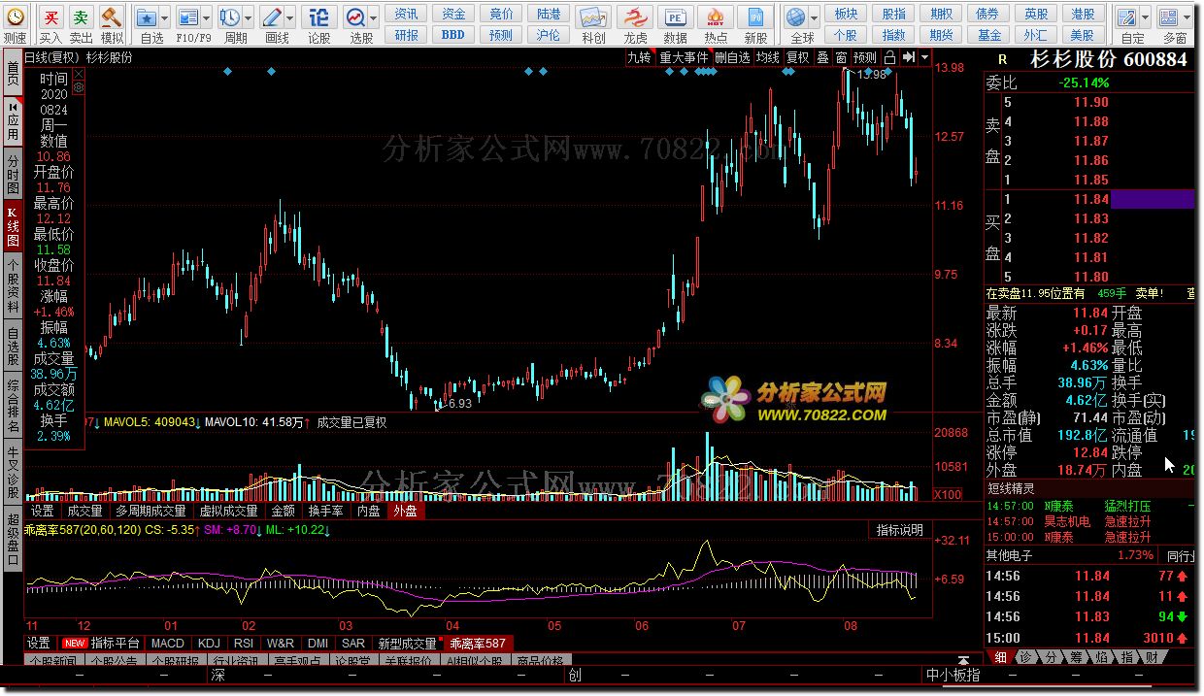Open the 全球 global markets globe icon

[x=797, y=17]
